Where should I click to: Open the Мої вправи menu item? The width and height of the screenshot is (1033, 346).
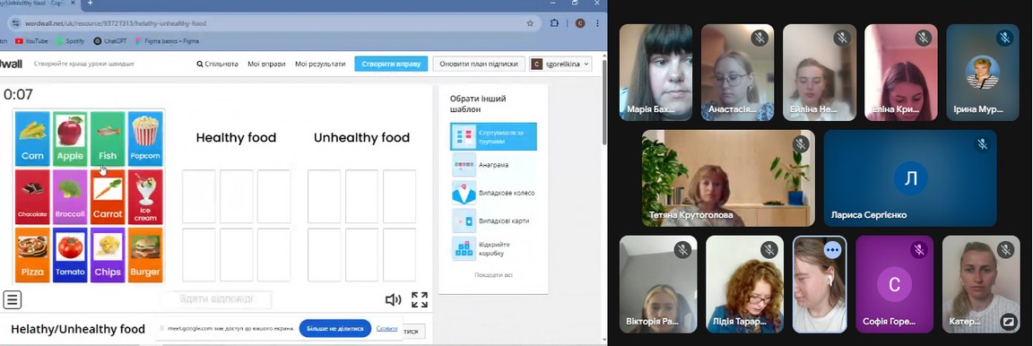click(267, 64)
